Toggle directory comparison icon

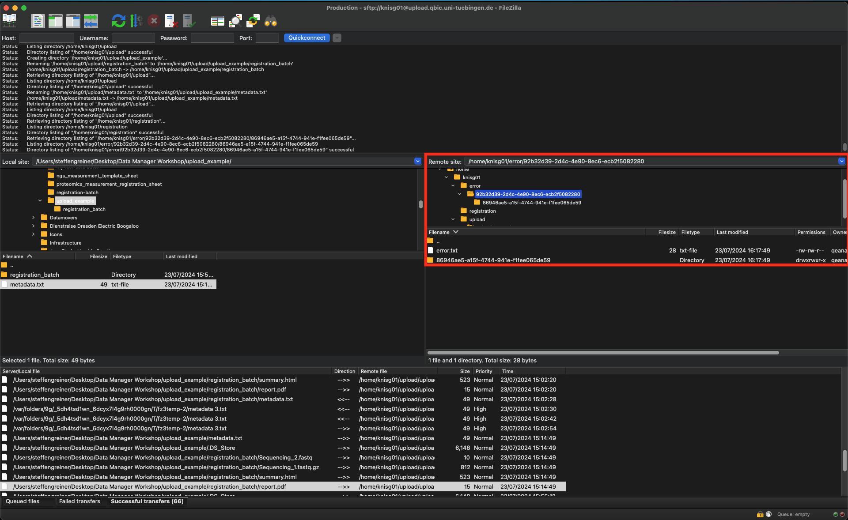pos(235,21)
